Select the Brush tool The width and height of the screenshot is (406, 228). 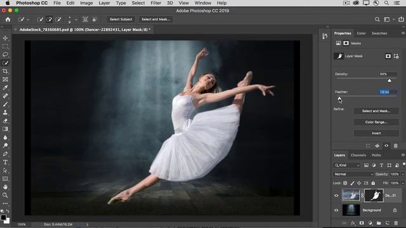pos(5,104)
